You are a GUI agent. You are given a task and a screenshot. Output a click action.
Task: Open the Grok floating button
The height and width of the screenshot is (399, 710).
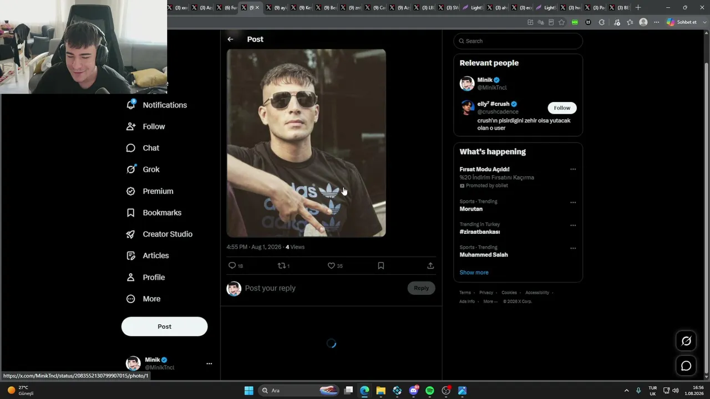pos(686,341)
